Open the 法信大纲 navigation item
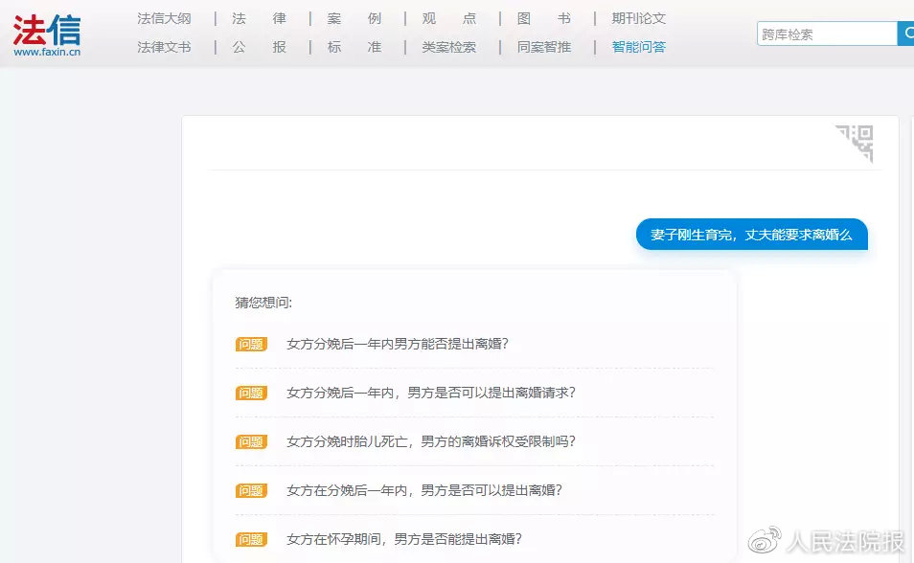The height and width of the screenshot is (563, 914). point(164,17)
